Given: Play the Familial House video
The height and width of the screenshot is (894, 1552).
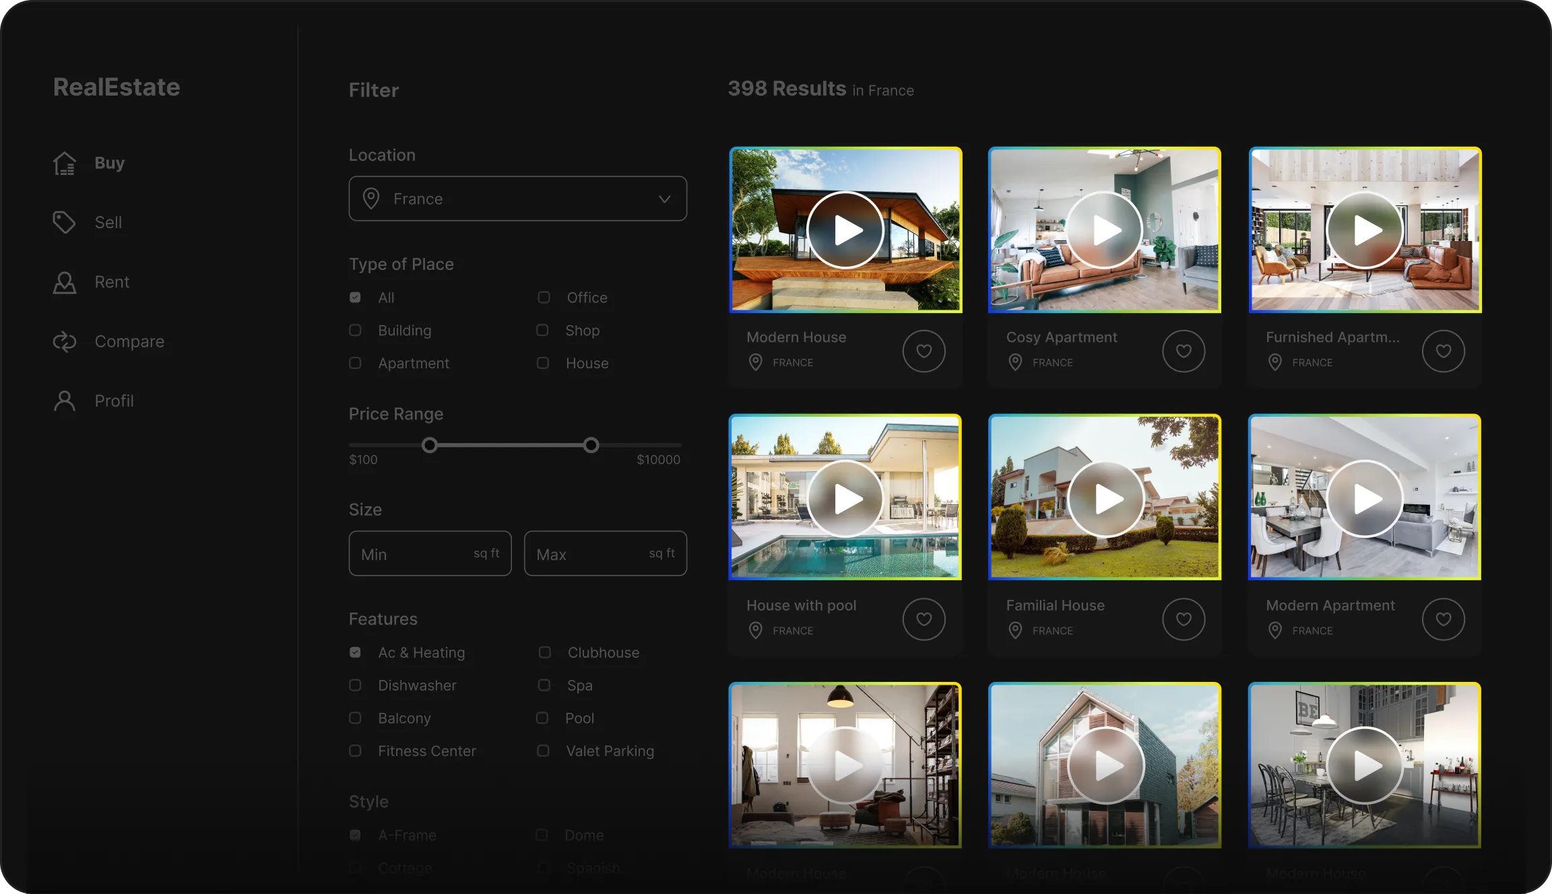Looking at the screenshot, I should pyautogui.click(x=1105, y=499).
